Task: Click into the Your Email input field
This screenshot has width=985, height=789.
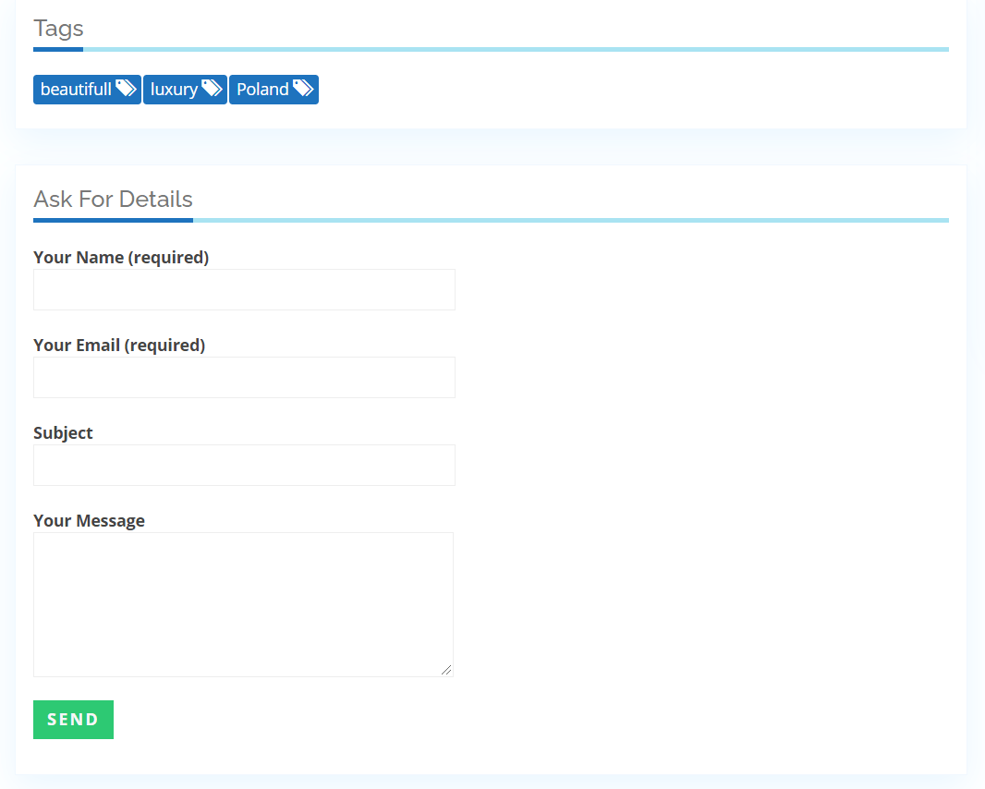Action: [x=243, y=377]
